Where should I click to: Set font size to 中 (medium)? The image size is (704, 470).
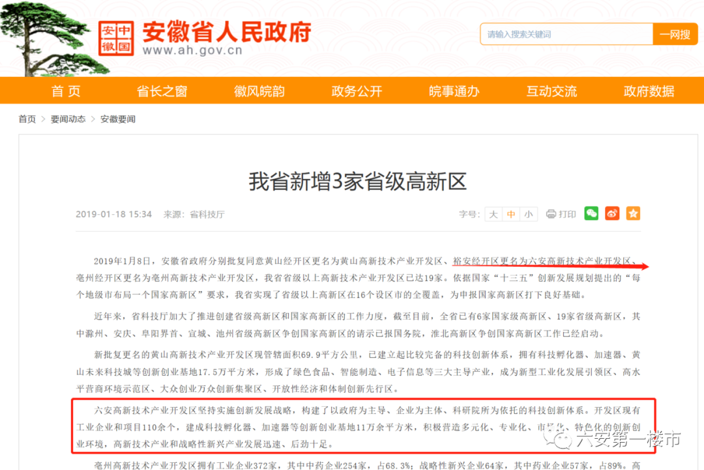click(x=511, y=214)
